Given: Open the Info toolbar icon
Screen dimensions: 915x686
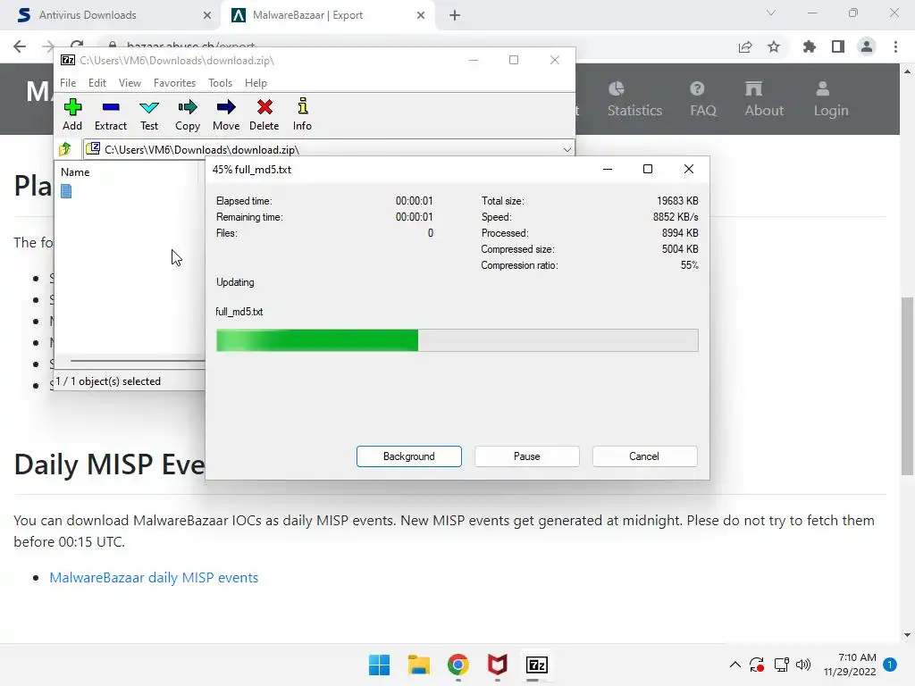Looking at the screenshot, I should coord(302,115).
